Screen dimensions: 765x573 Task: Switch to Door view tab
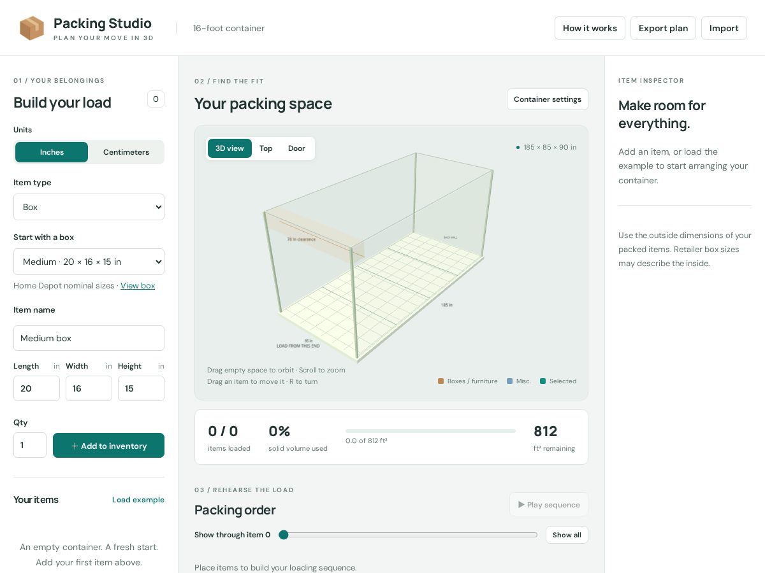[296, 148]
